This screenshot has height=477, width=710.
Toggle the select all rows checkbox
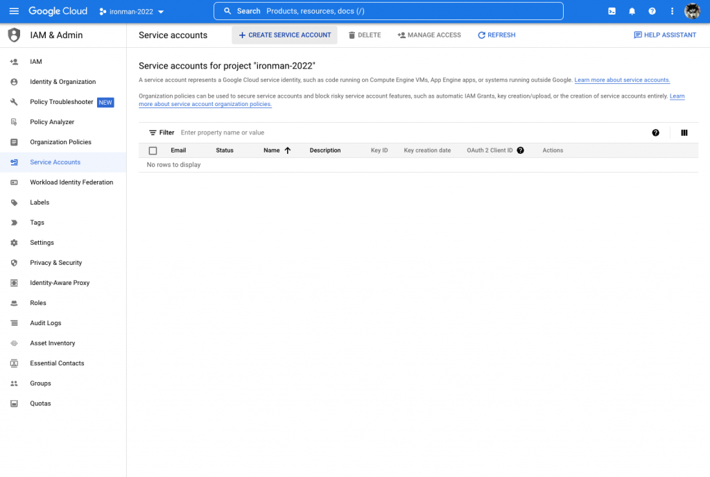(x=153, y=150)
